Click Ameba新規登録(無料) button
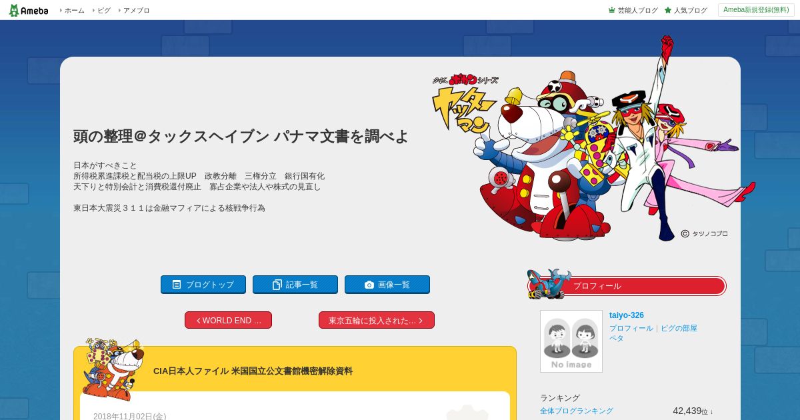The width and height of the screenshot is (800, 420). click(x=756, y=10)
